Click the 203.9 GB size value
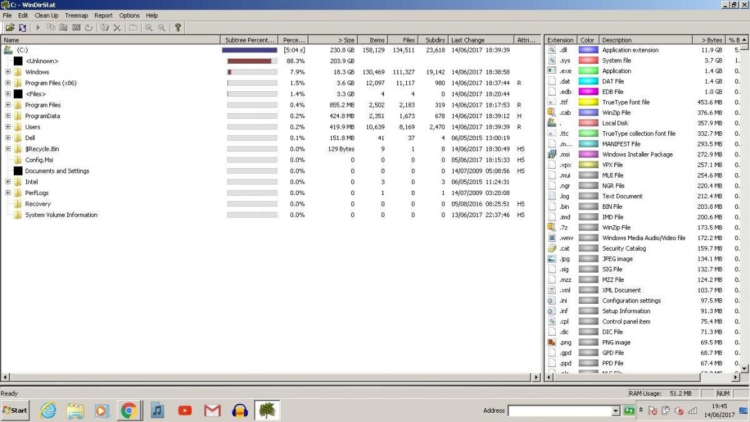This screenshot has width=750, height=422. [x=342, y=61]
